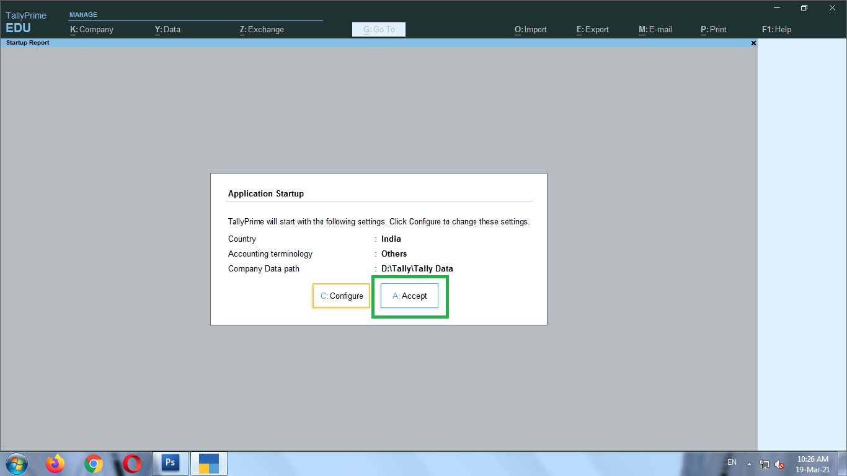The width and height of the screenshot is (847, 476).
Task: Click the Configure button in startup dialog
Action: pyautogui.click(x=342, y=296)
